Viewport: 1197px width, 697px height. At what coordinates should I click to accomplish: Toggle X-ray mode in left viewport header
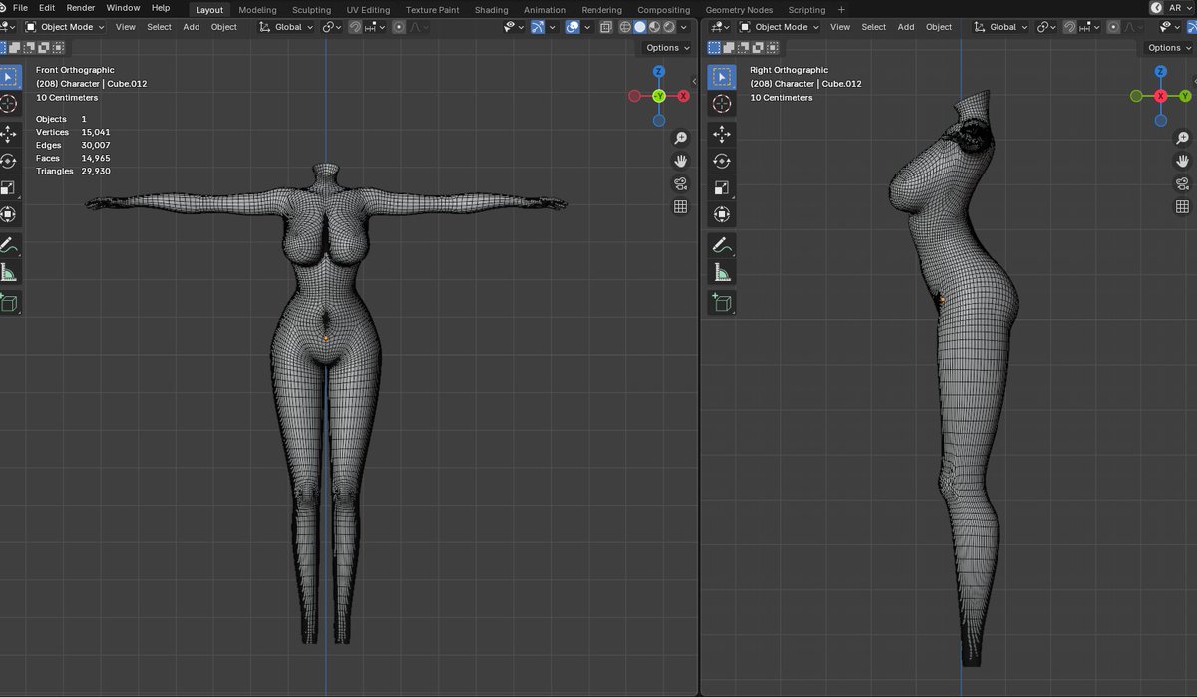click(x=606, y=27)
